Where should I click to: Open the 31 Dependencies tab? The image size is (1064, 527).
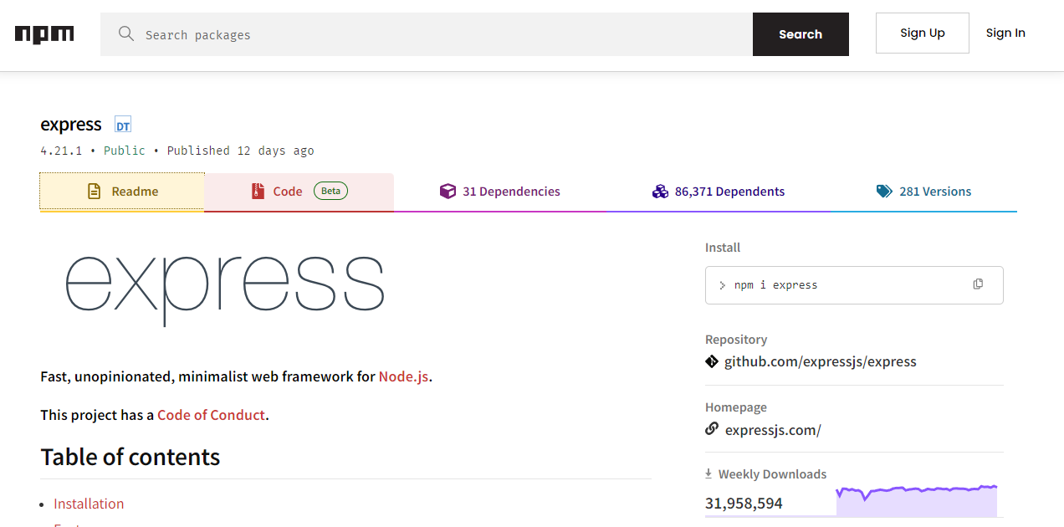500,192
